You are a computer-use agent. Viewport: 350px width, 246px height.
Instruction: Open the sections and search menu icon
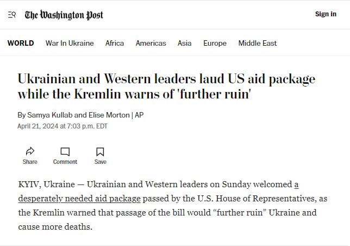[12, 15]
